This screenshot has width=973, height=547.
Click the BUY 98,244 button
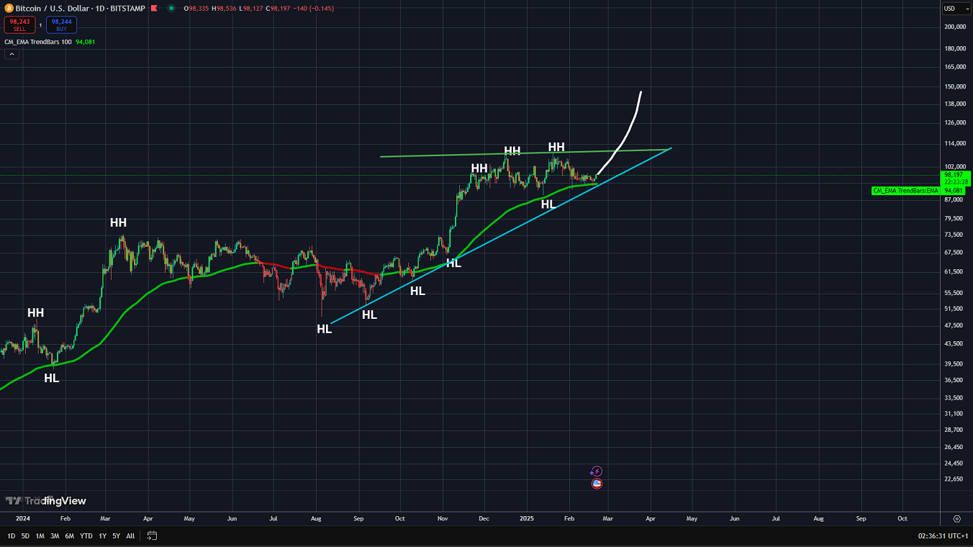click(61, 25)
